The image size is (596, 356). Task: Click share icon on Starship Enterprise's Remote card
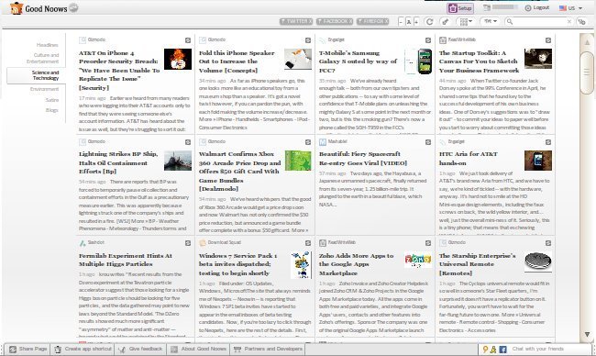click(548, 243)
